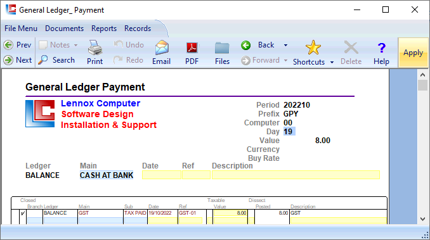Go to Next record arrow
This screenshot has height=240, width=430.
click(x=8, y=60)
